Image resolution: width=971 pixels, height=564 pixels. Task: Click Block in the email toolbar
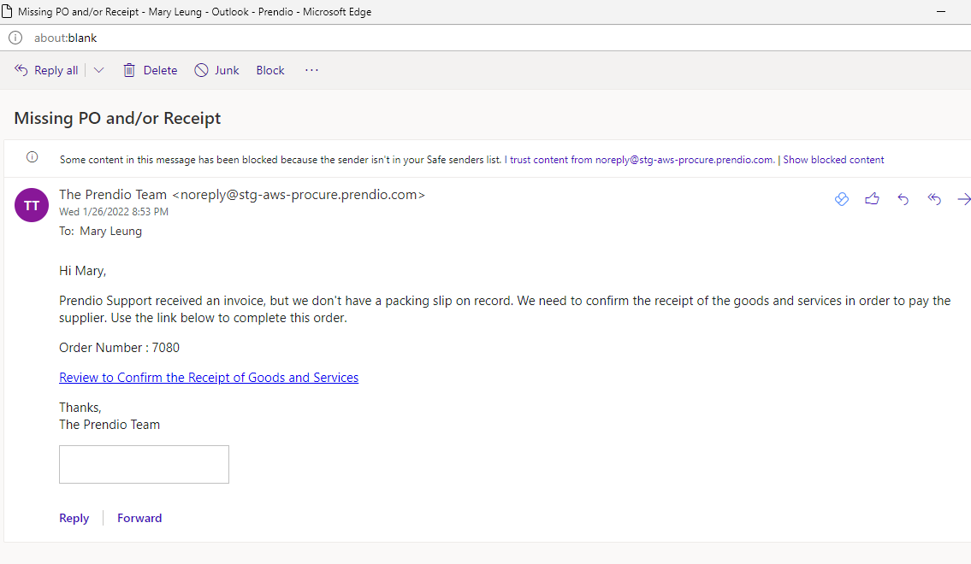tap(269, 69)
